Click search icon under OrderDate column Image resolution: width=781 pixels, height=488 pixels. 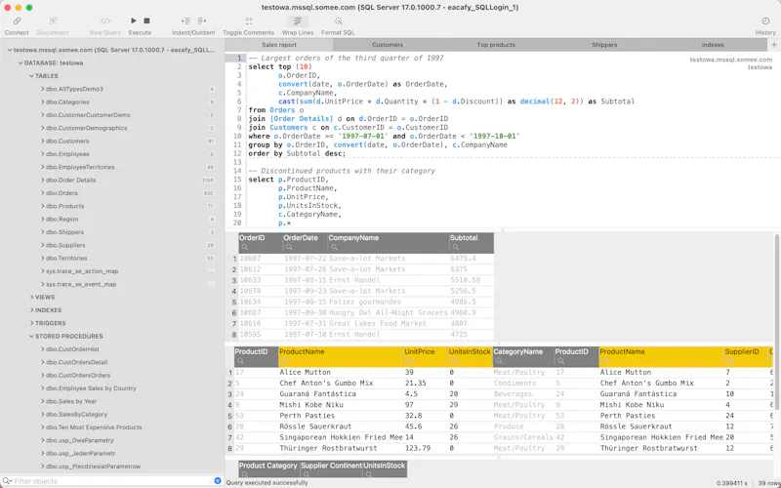[289, 247]
